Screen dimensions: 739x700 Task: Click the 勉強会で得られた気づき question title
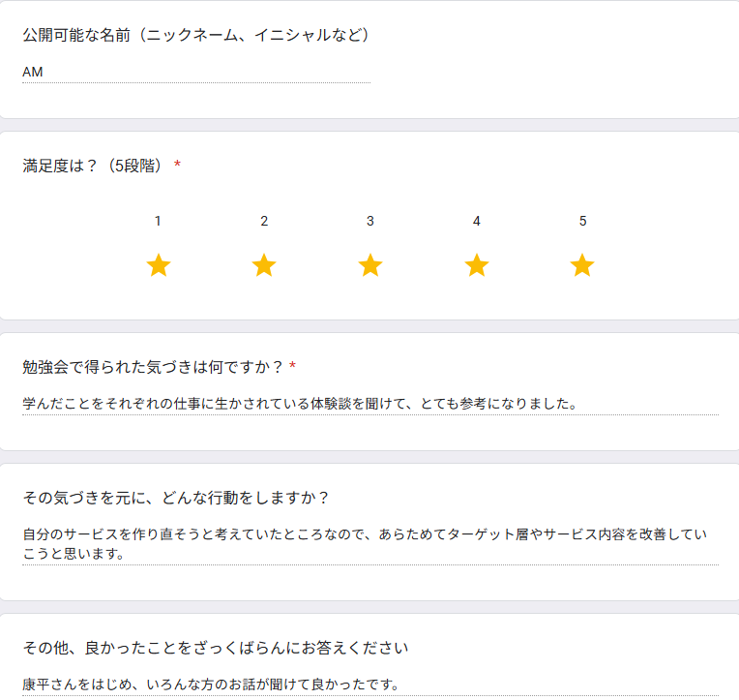click(x=153, y=367)
